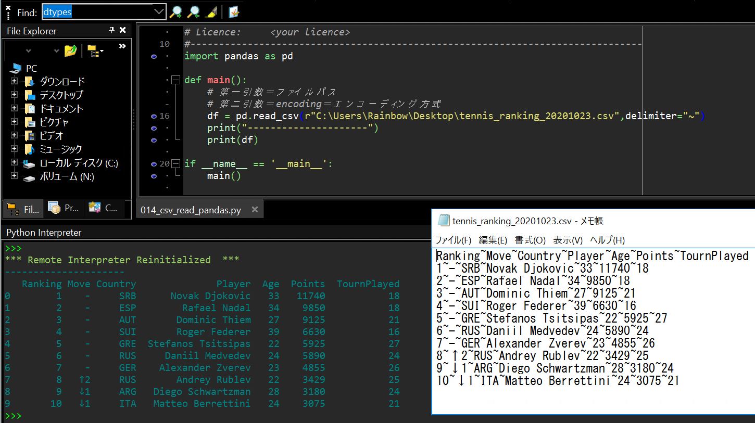Open the 編集(E) menu in Notepad
The image size is (755, 423).
493,240
